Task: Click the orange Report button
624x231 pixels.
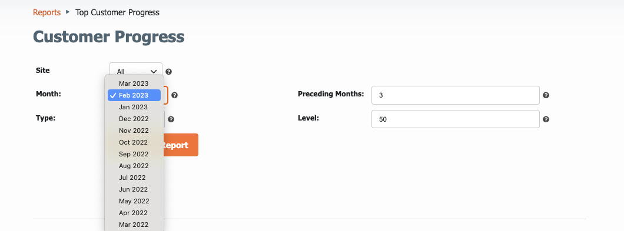Action: click(x=181, y=145)
